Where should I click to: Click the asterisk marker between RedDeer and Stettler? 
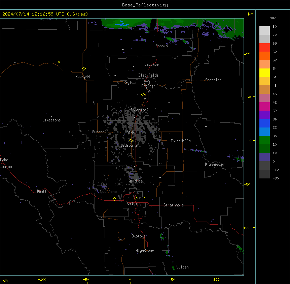(x=169, y=102)
